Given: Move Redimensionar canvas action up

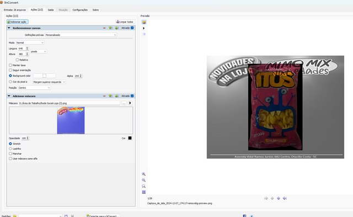Looking at the screenshot, I should tap(110, 28).
